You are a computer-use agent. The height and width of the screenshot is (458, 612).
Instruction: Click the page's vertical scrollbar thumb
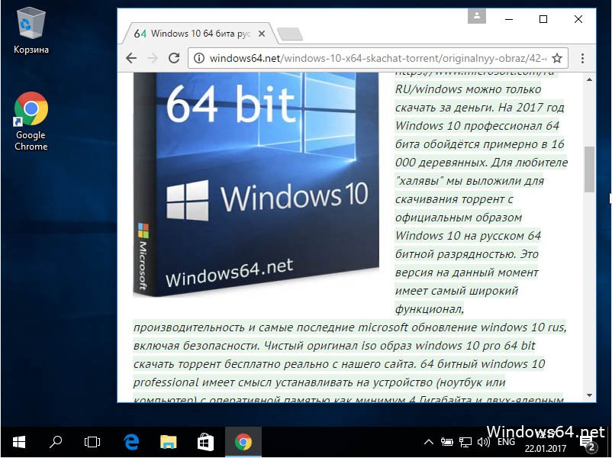click(x=589, y=169)
